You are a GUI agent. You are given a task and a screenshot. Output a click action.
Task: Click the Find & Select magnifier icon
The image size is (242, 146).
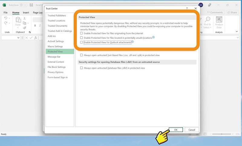[x=208, y=19]
